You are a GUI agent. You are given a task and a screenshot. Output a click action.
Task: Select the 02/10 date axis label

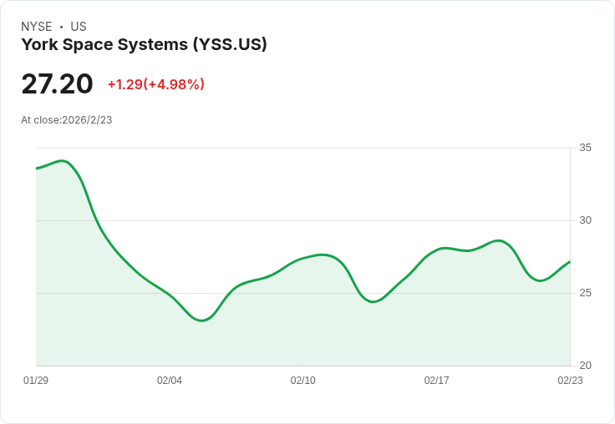point(303,381)
